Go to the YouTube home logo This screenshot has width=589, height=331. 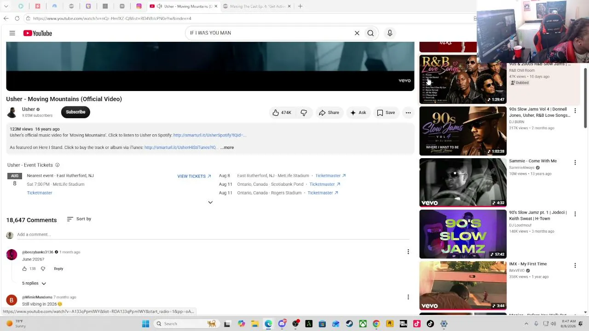[38, 33]
